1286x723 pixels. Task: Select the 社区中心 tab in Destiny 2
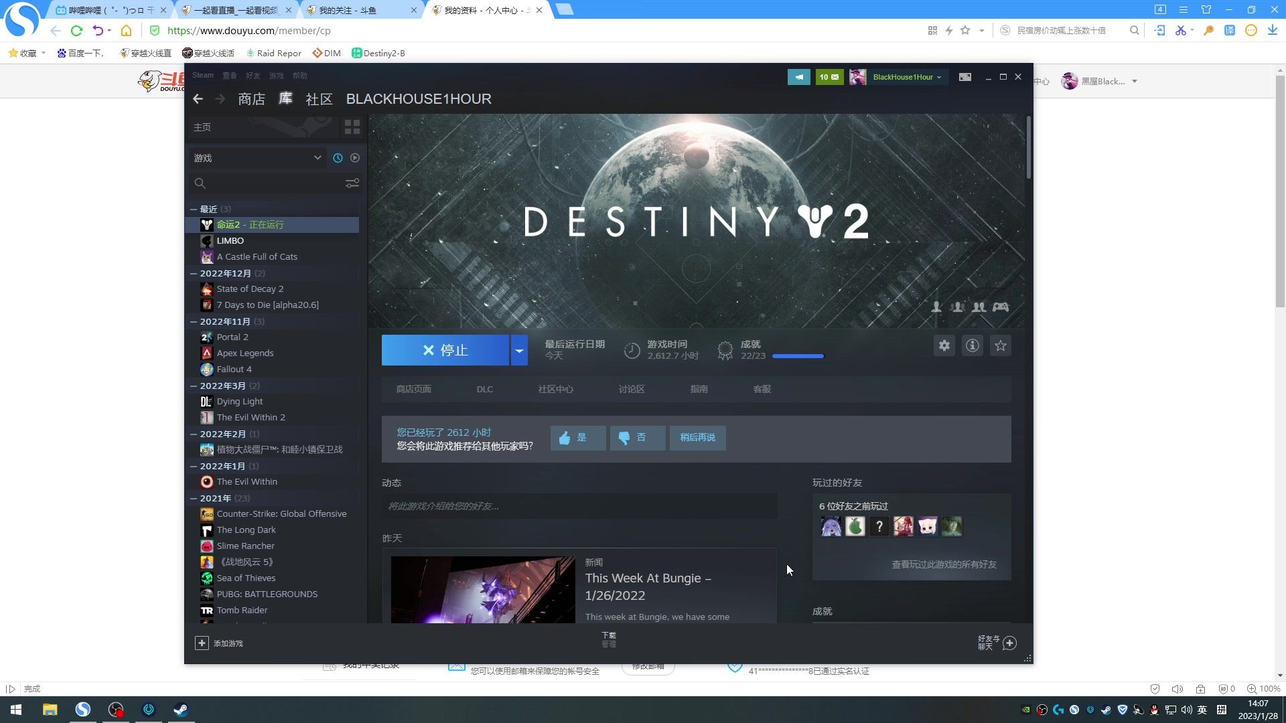point(555,390)
